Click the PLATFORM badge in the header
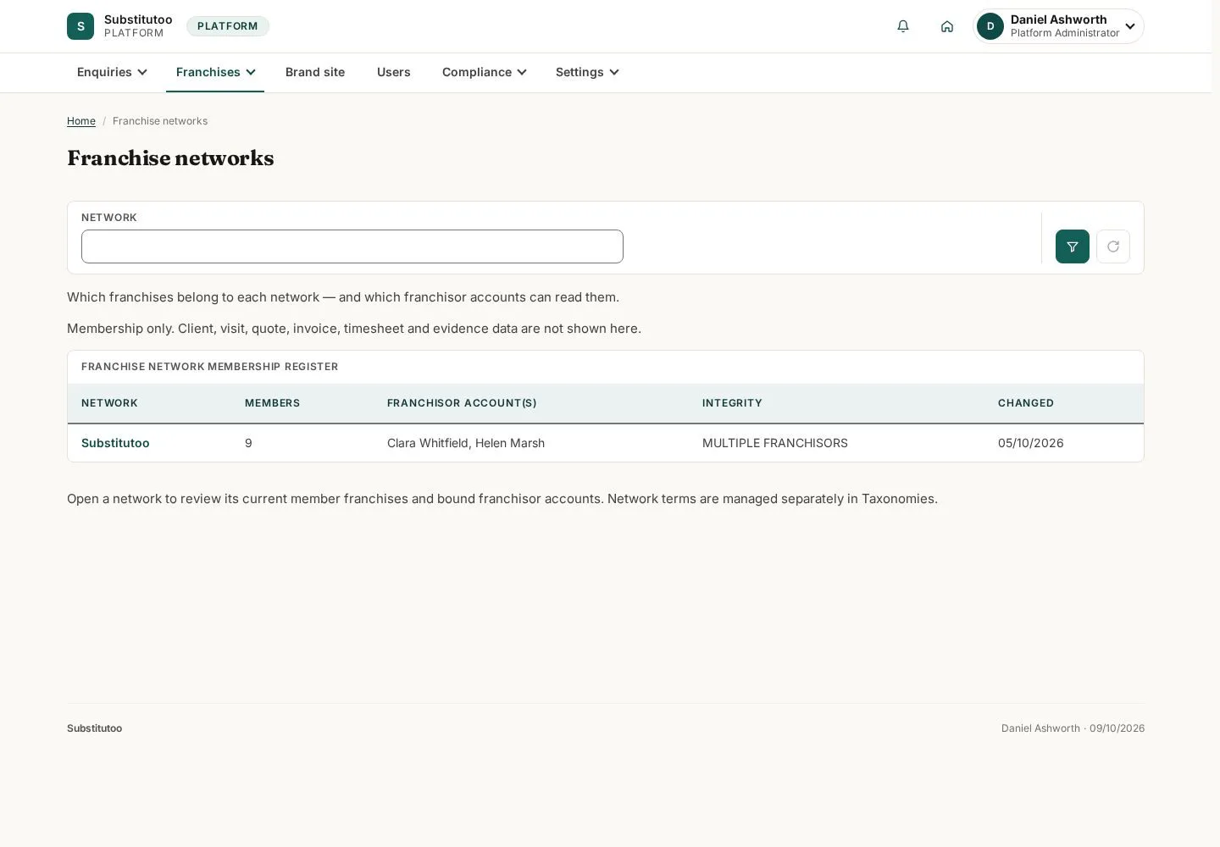The image size is (1220, 847). [228, 26]
